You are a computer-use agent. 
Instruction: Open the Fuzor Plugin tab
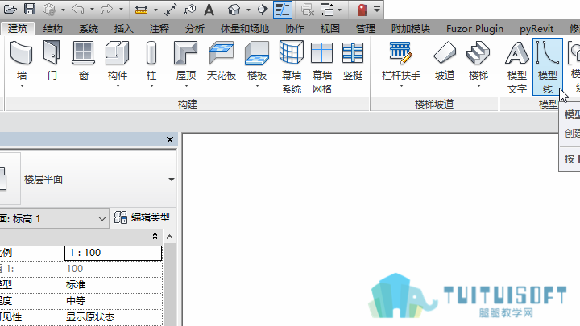pyautogui.click(x=474, y=29)
